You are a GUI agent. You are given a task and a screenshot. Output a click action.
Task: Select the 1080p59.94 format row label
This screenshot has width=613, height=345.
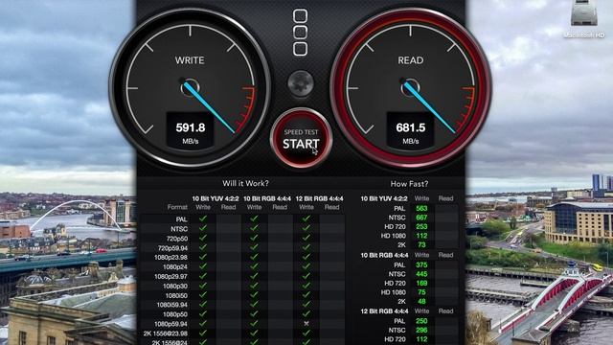[x=170, y=324]
